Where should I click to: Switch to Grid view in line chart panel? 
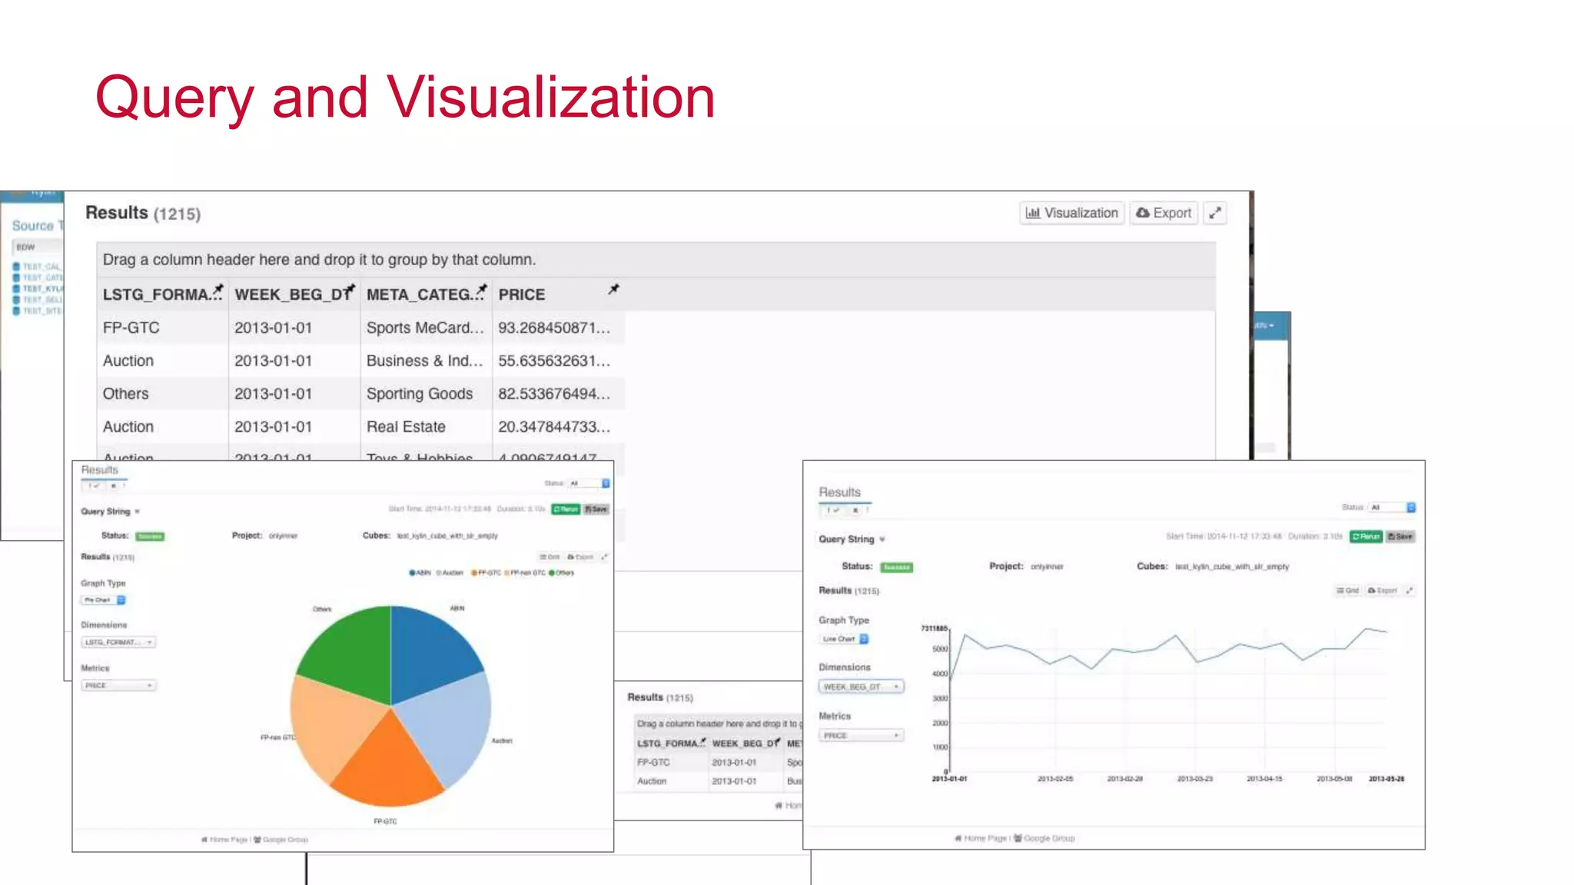(x=1347, y=590)
